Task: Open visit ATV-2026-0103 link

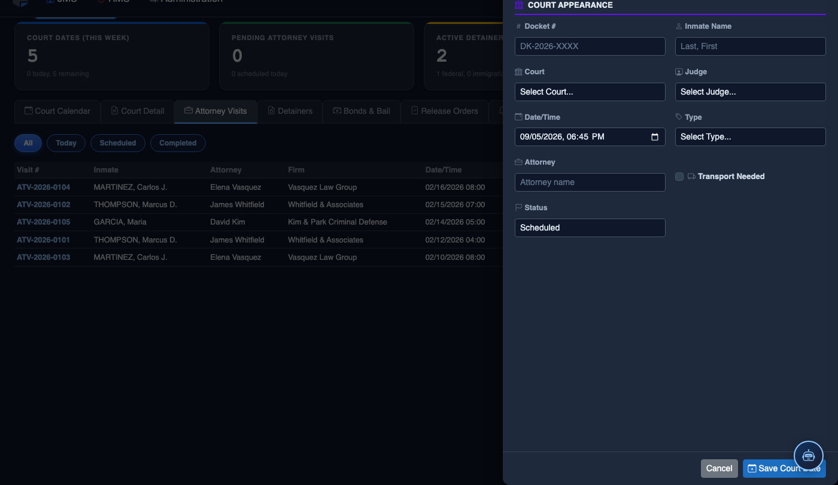Action: [43, 257]
